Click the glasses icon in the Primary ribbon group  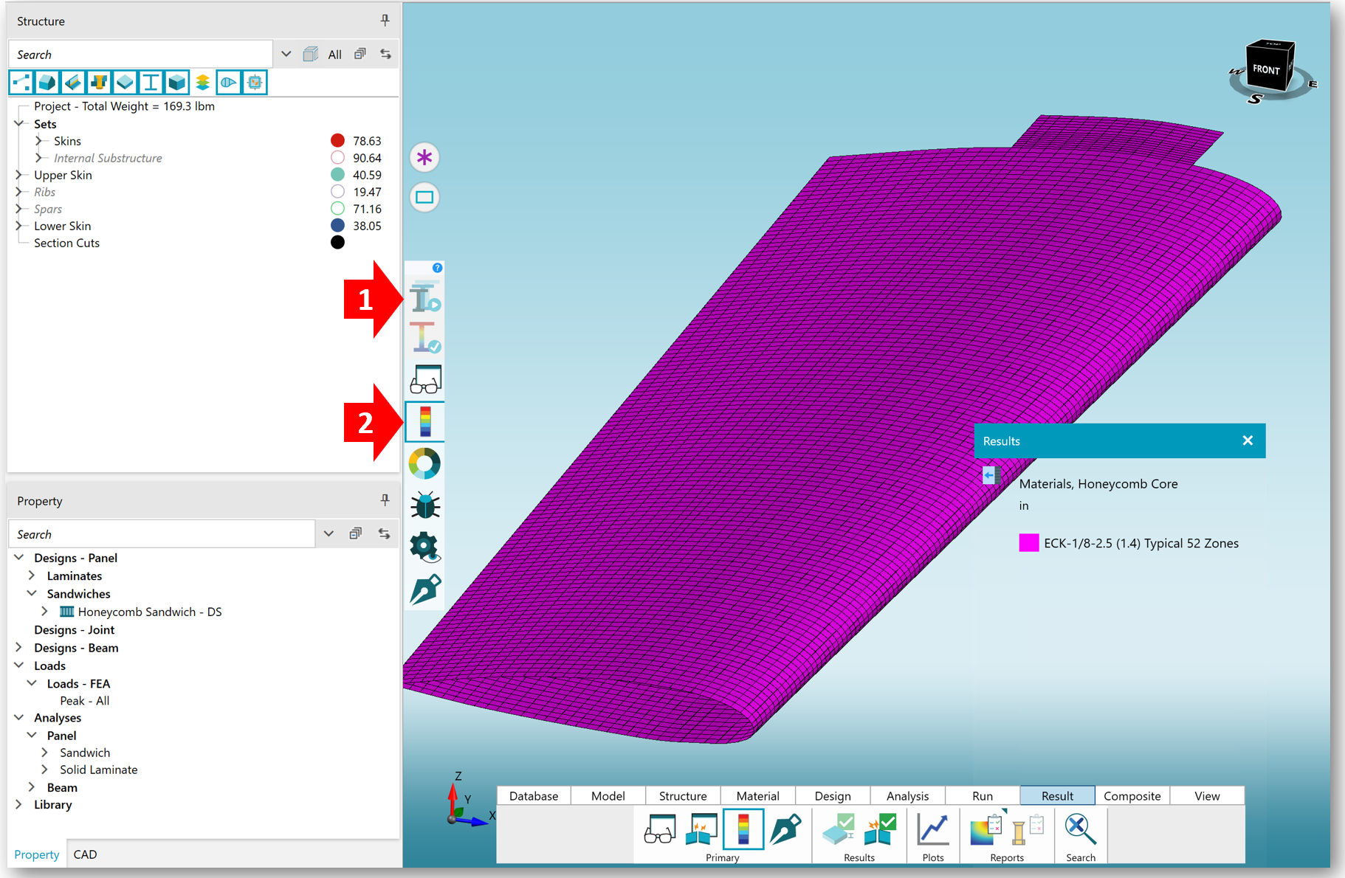(x=660, y=829)
